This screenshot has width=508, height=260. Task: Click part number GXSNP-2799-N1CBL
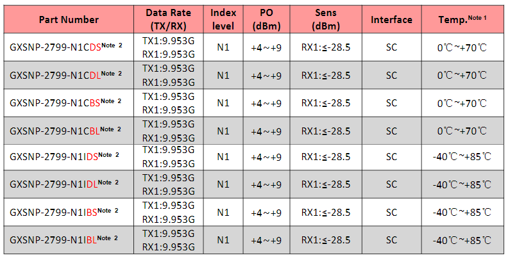click(x=65, y=131)
